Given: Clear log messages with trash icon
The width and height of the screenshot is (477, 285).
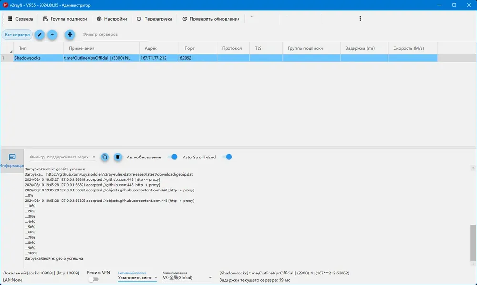Looking at the screenshot, I should tap(118, 157).
